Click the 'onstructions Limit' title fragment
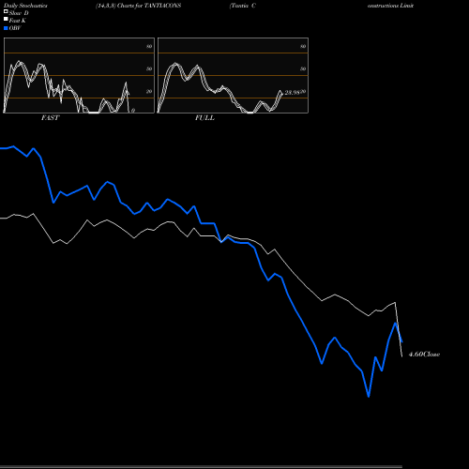Screen dimensions: 469x469 click(x=390, y=6)
